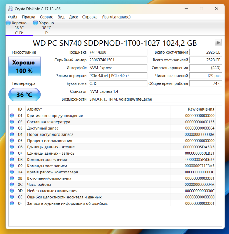Select the Порог доступного запаса row
This screenshot has width=229, height=234.
point(112,134)
